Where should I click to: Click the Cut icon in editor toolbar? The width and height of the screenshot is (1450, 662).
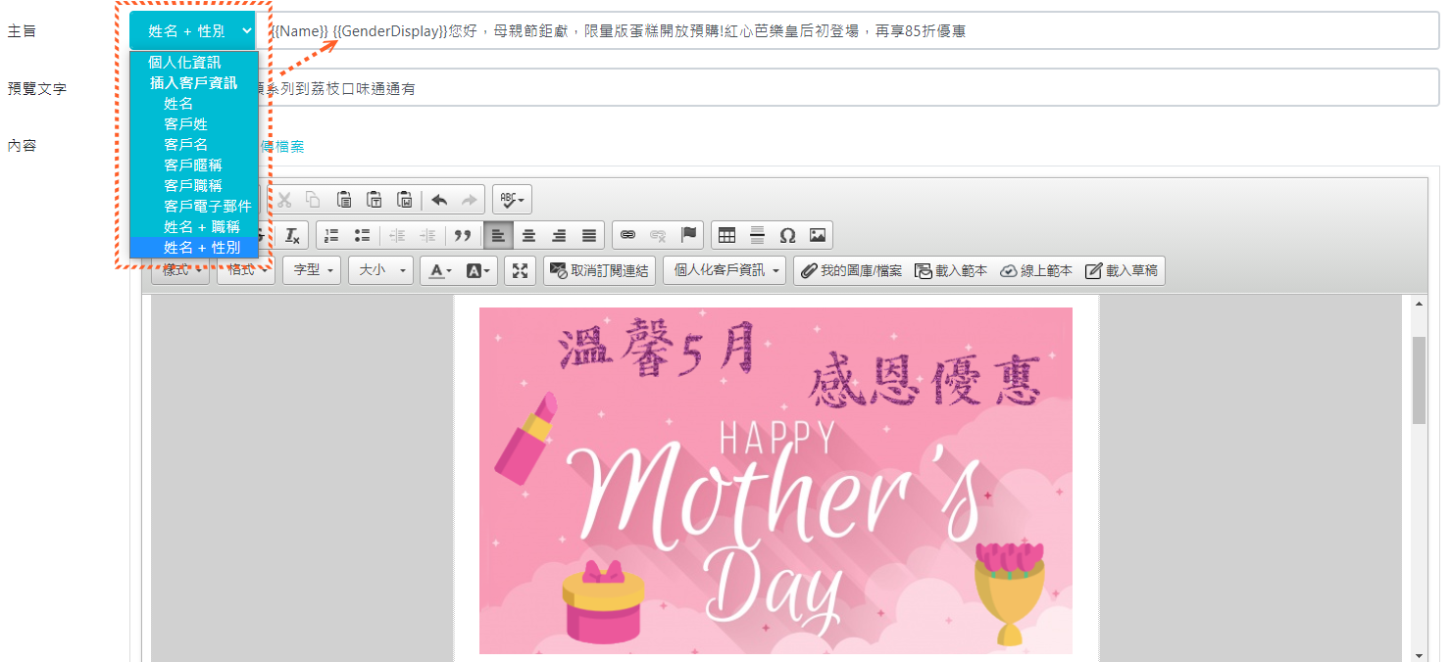point(284,200)
